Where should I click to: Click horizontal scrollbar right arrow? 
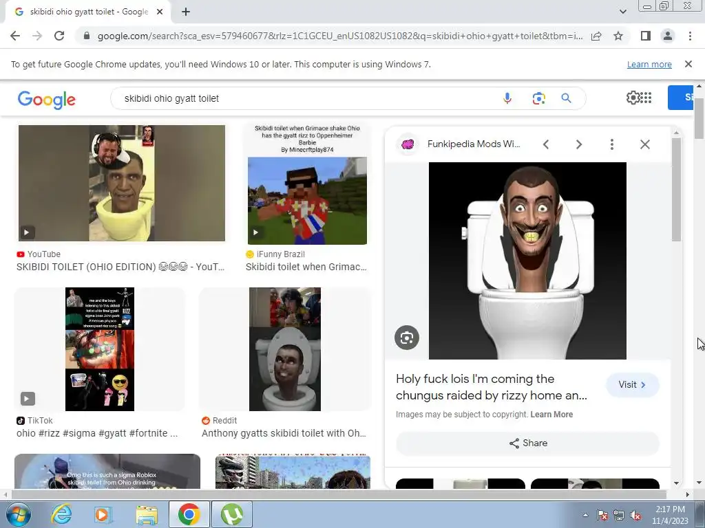[688, 494]
